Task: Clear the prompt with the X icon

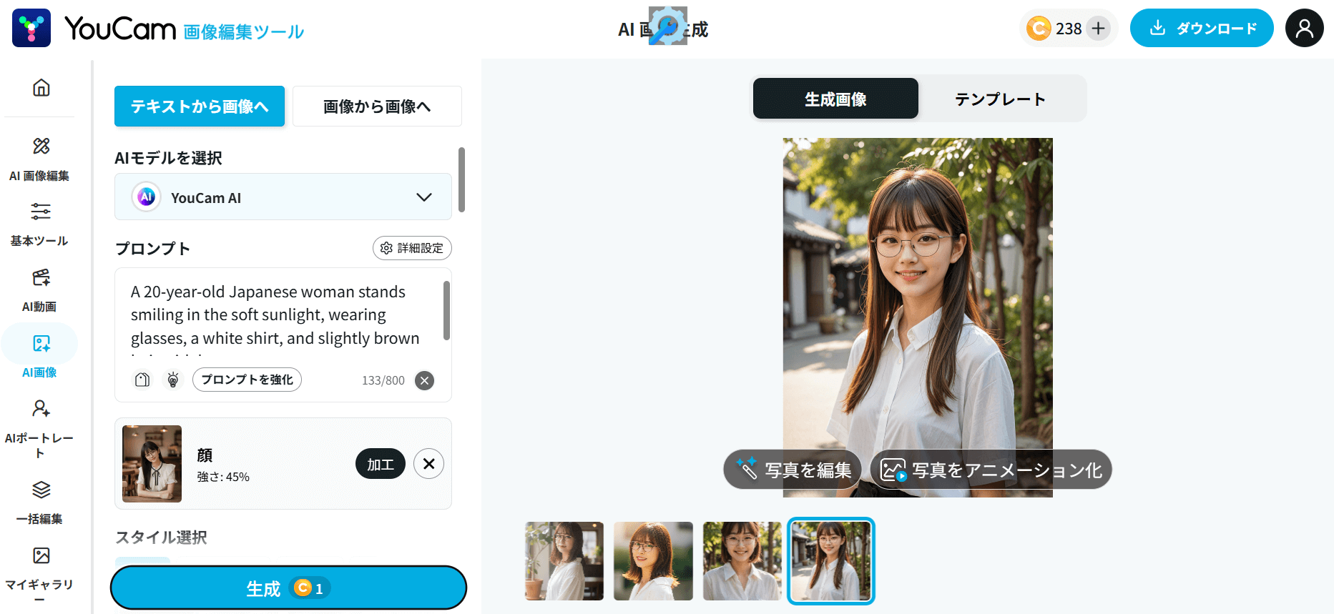Action: (425, 380)
